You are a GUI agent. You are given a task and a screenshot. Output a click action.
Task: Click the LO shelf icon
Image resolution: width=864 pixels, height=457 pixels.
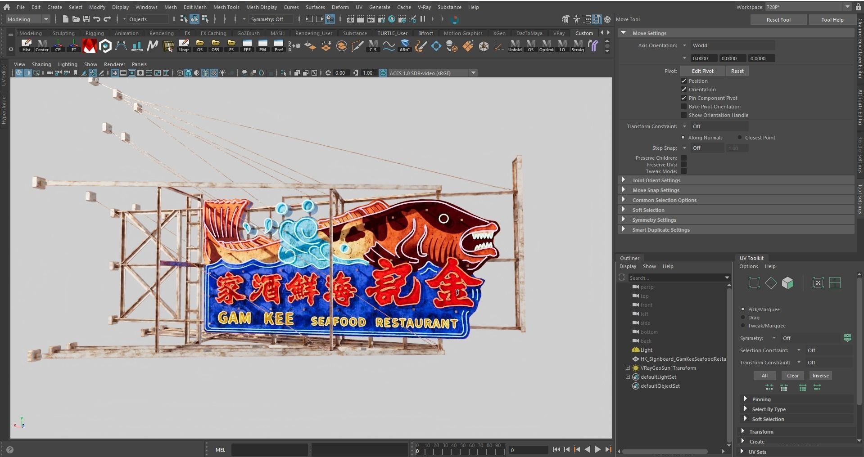click(x=562, y=45)
